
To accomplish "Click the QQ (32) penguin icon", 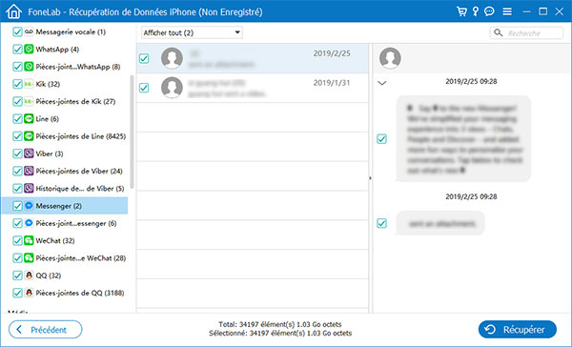I will (x=29, y=276).
